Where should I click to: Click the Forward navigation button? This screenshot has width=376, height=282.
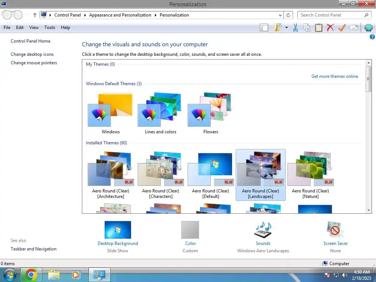pyautogui.click(x=18, y=15)
